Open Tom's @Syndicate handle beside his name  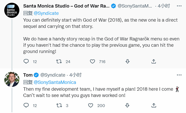(x=53, y=75)
